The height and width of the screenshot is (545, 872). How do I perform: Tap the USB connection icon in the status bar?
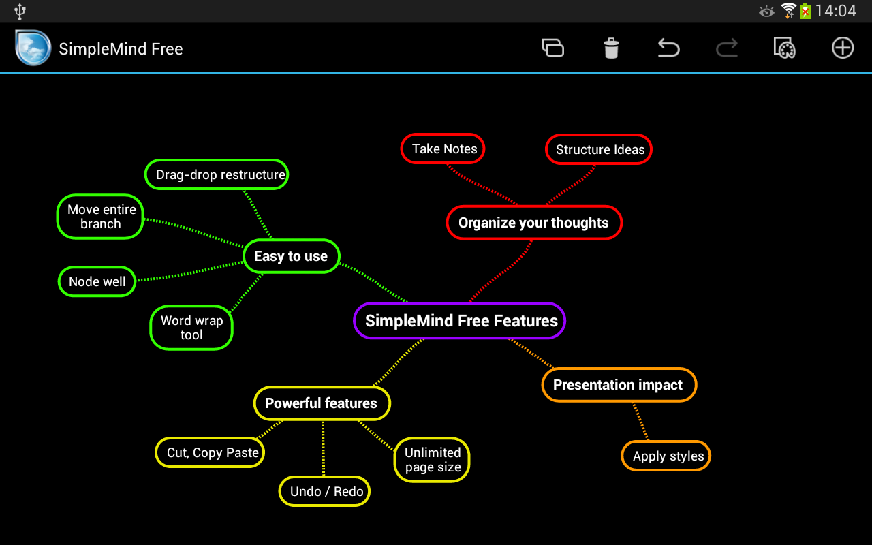pyautogui.click(x=20, y=11)
